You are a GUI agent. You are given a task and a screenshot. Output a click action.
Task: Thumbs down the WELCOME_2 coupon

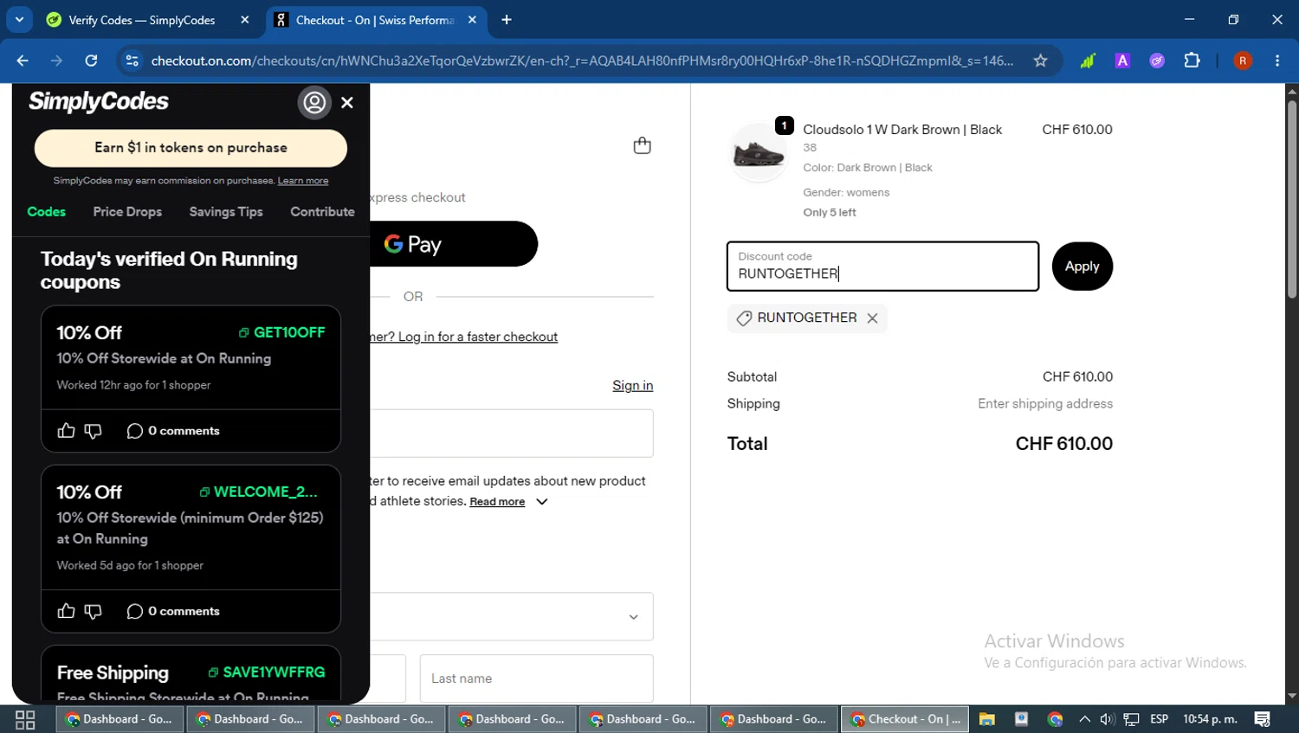[94, 611]
